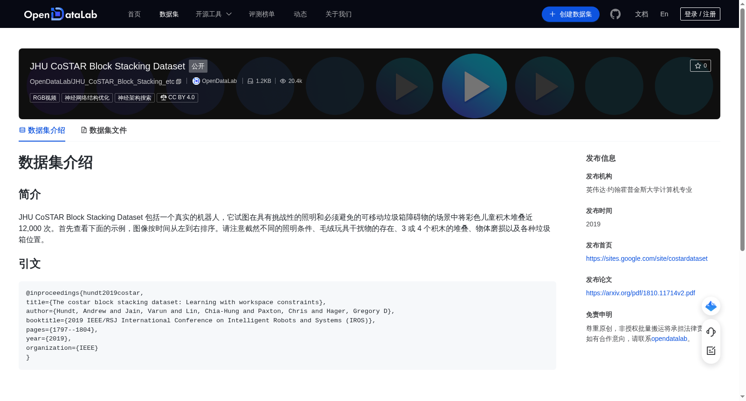
Task: Click the 创建数据集 button
Action: tap(571, 14)
